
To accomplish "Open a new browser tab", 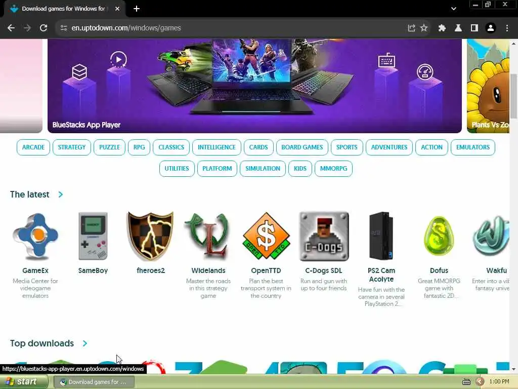I will coord(137,9).
